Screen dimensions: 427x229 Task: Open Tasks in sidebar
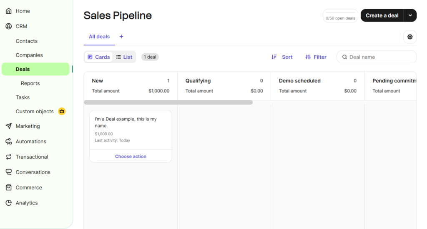(x=23, y=97)
